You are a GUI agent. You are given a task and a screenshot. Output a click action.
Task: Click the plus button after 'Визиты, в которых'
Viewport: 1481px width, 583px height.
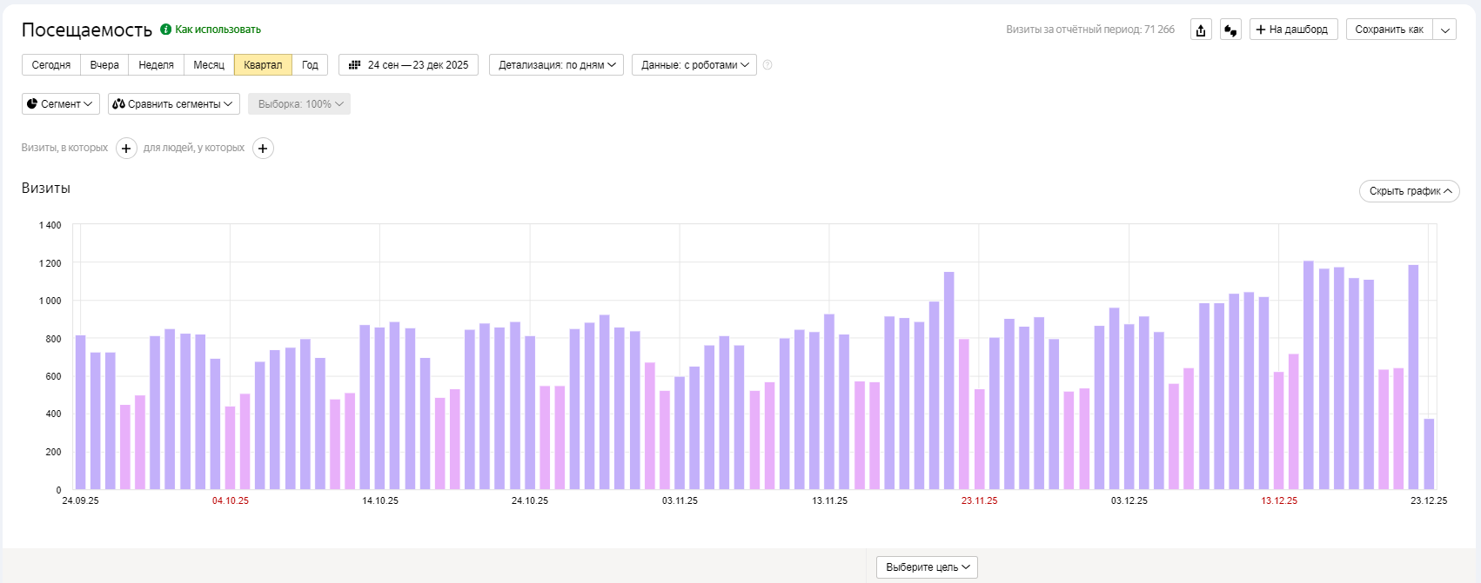(x=126, y=149)
